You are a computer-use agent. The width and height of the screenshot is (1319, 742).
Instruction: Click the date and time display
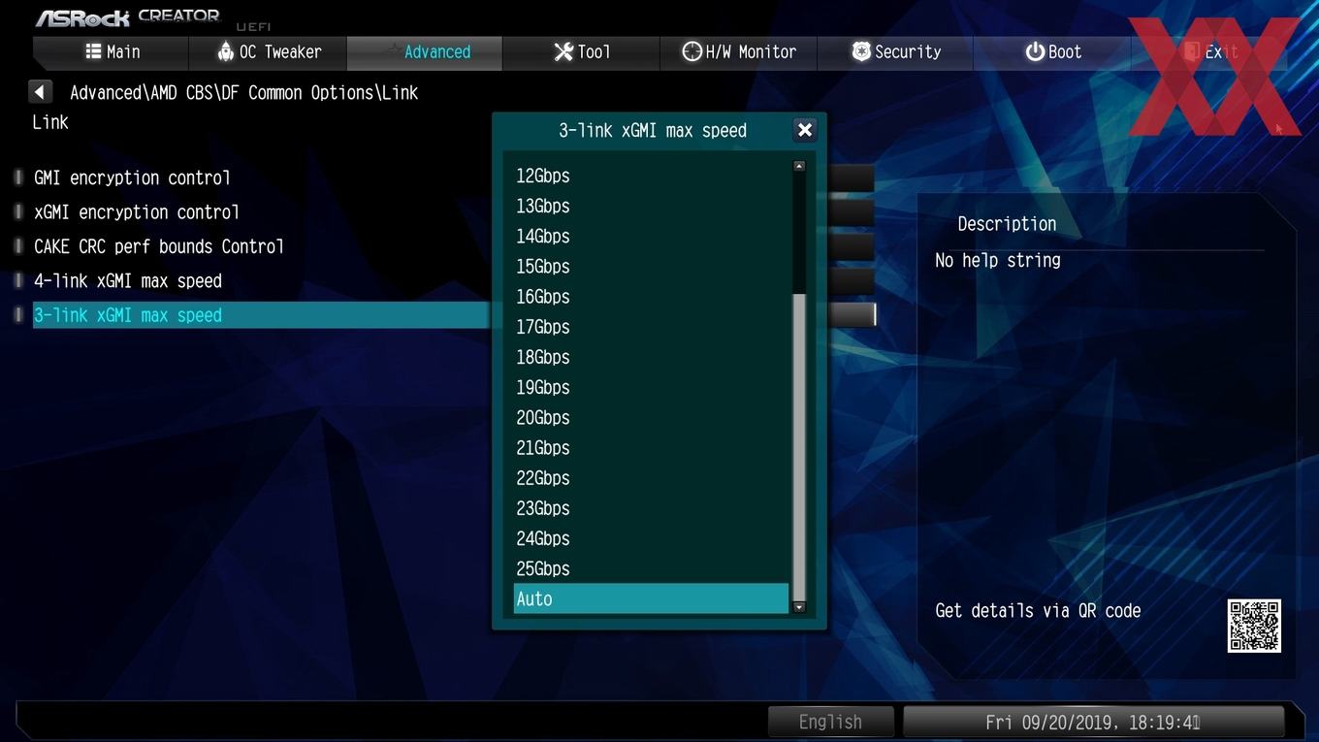coord(1093,722)
